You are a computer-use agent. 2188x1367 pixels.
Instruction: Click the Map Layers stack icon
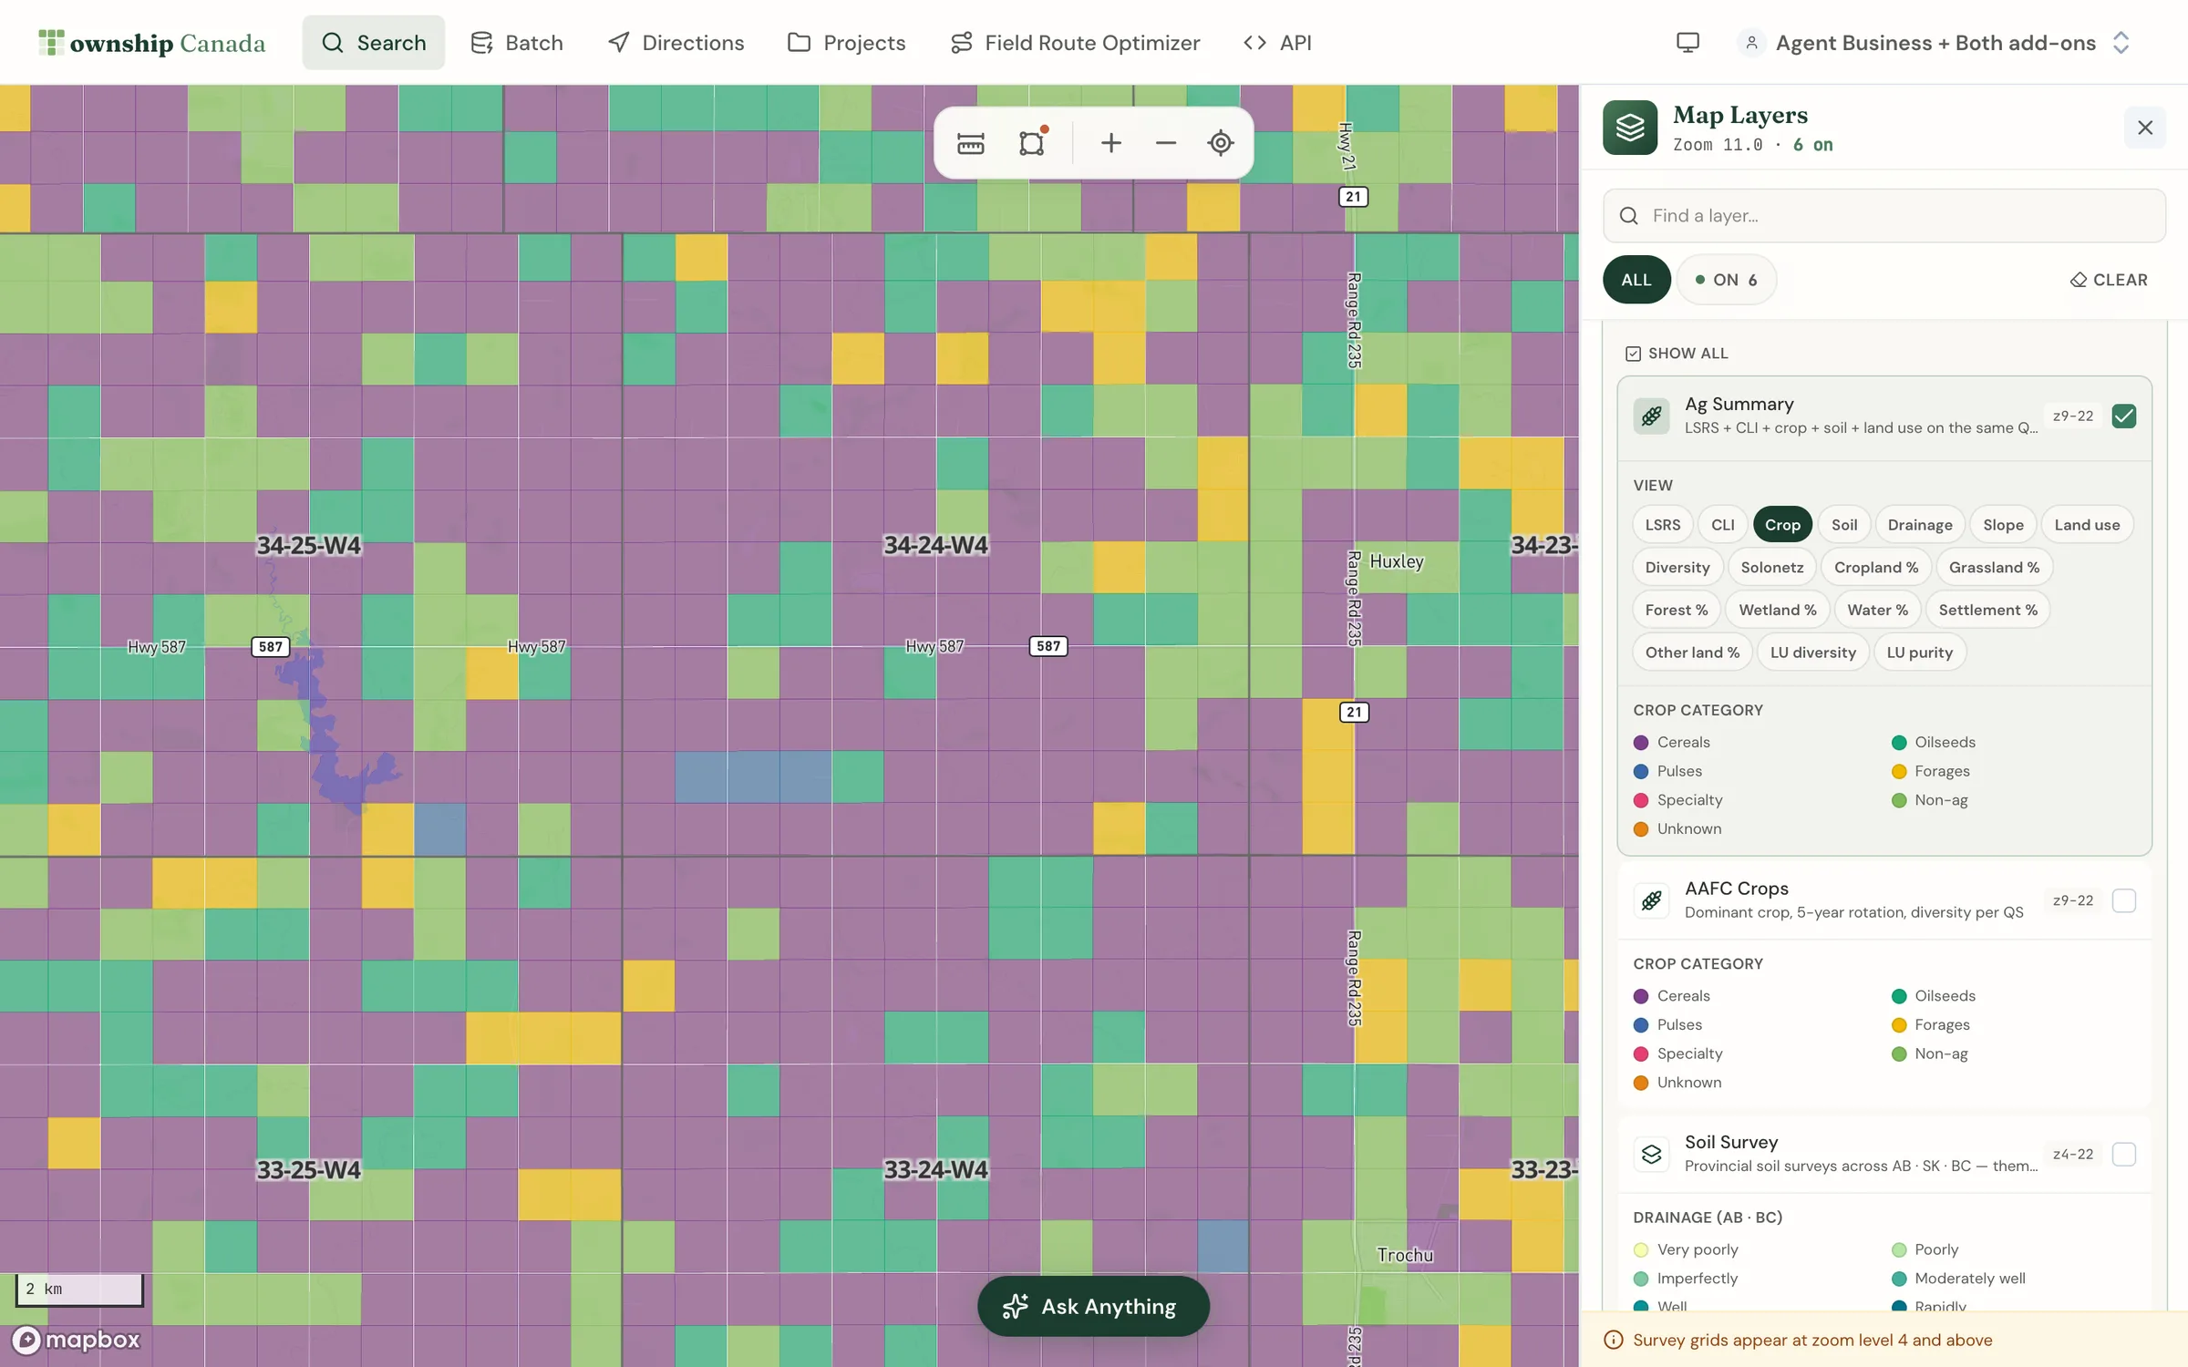1630,128
